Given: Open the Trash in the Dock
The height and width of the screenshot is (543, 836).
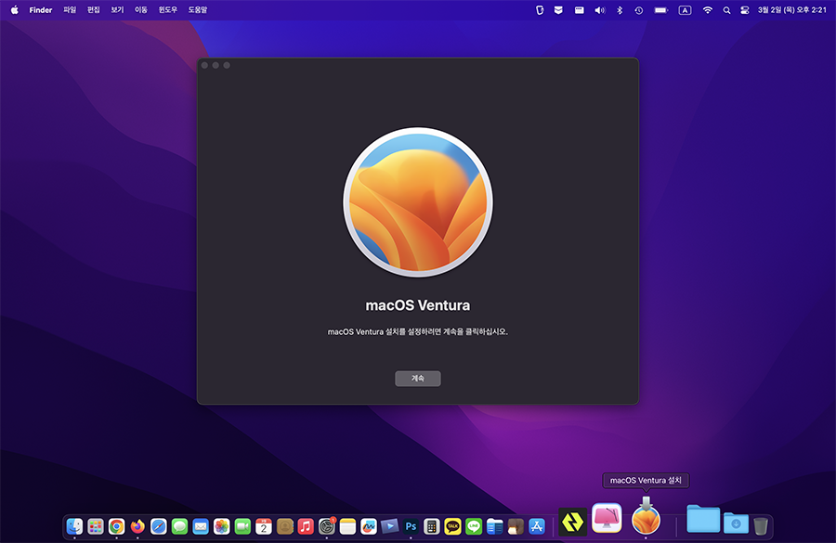Looking at the screenshot, I should (x=761, y=525).
